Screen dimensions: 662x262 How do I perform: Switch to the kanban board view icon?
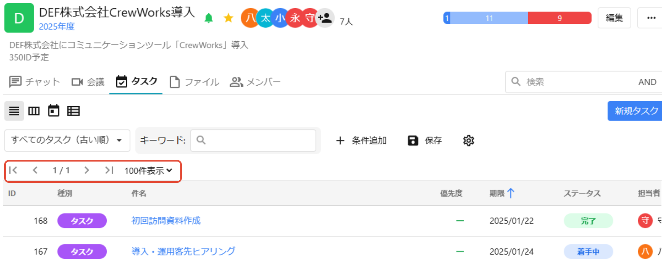(x=34, y=111)
